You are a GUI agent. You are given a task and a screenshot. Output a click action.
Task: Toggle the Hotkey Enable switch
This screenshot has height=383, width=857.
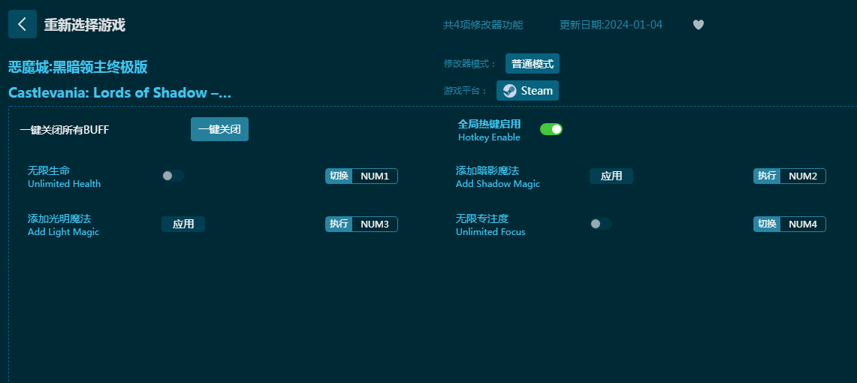coord(551,129)
